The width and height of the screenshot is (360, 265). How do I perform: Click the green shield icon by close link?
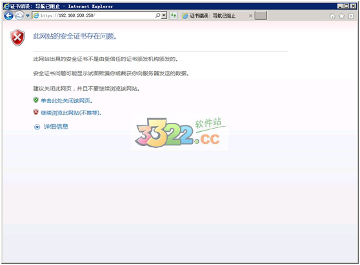[36, 100]
